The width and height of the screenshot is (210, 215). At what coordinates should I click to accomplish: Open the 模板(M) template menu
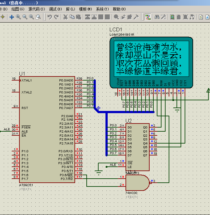pos(85,9)
